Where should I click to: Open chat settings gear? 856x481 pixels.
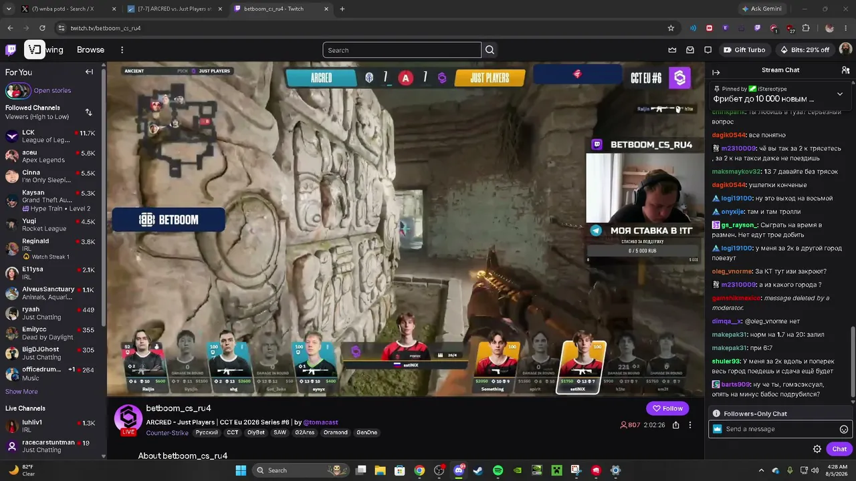coord(817,449)
